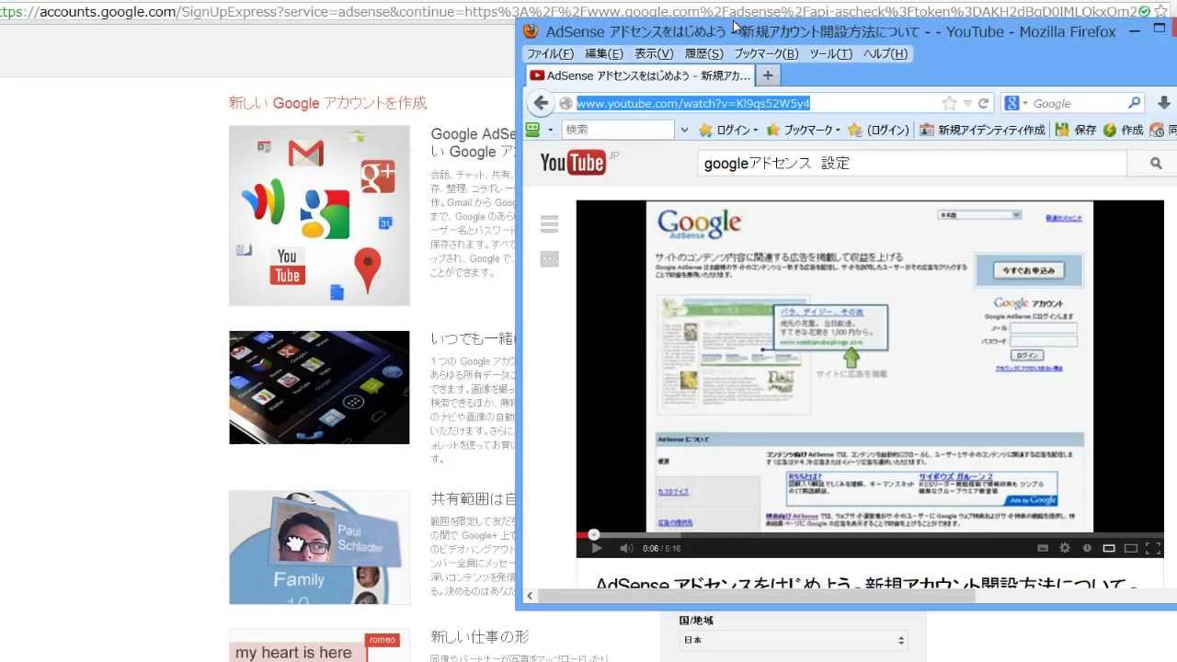The image size is (1177, 662).
Task: Click video title below the player
Action: click(866, 583)
